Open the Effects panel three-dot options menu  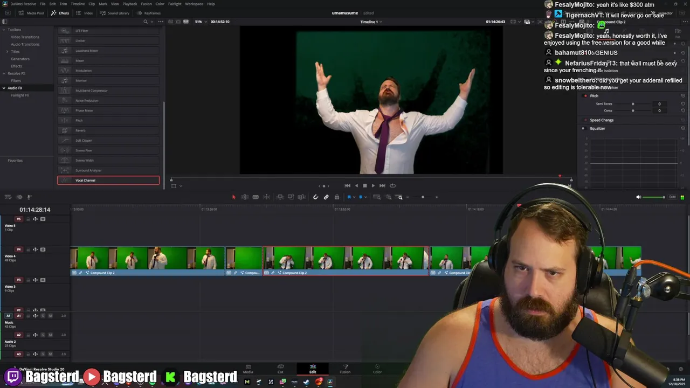click(161, 22)
